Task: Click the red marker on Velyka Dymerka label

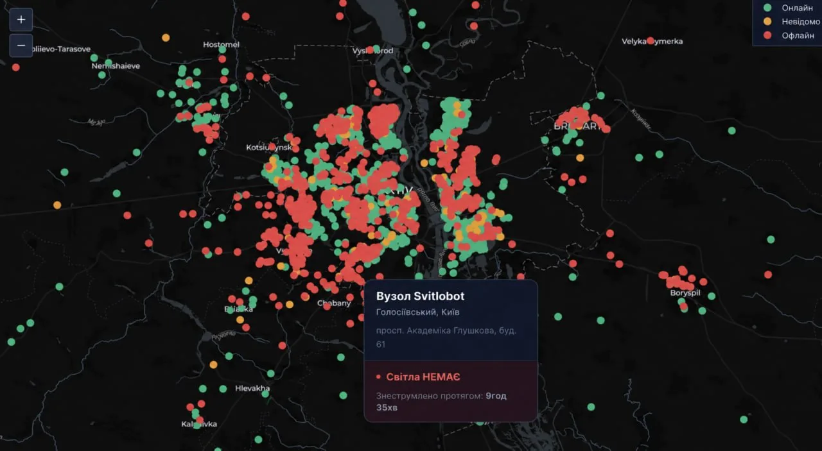Action: (650, 40)
